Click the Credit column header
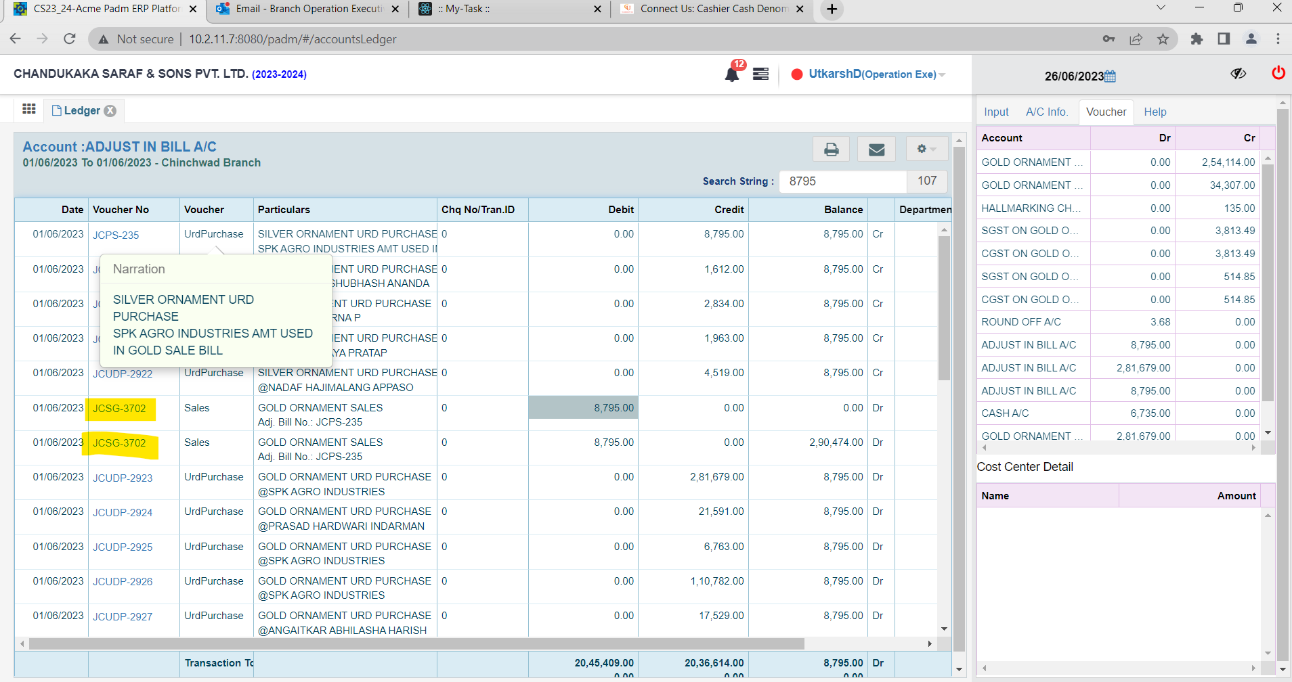This screenshot has height=682, width=1292. coord(693,210)
